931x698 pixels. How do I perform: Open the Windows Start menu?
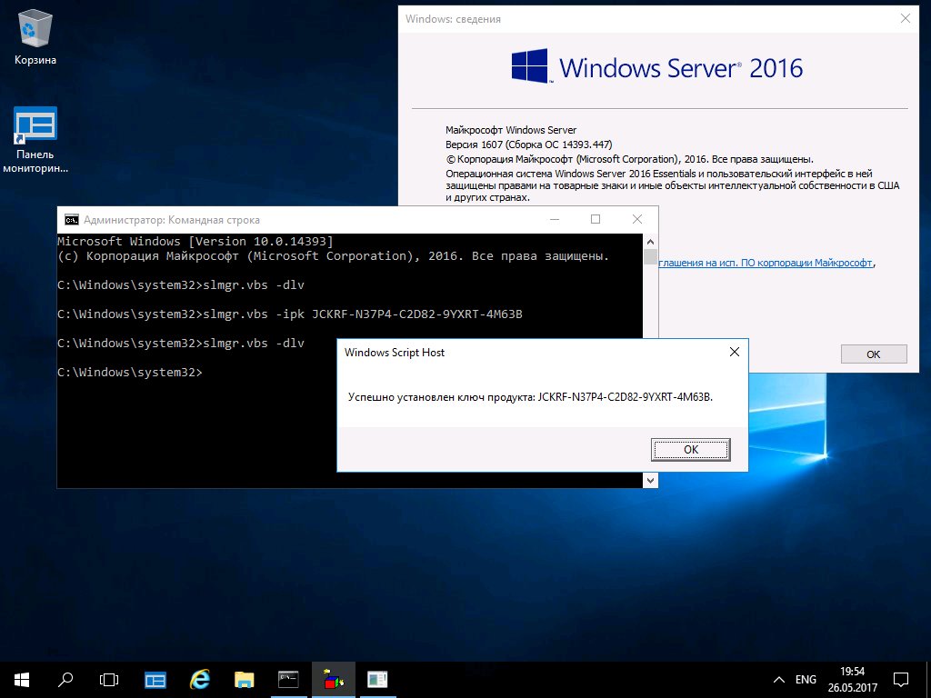point(22,680)
